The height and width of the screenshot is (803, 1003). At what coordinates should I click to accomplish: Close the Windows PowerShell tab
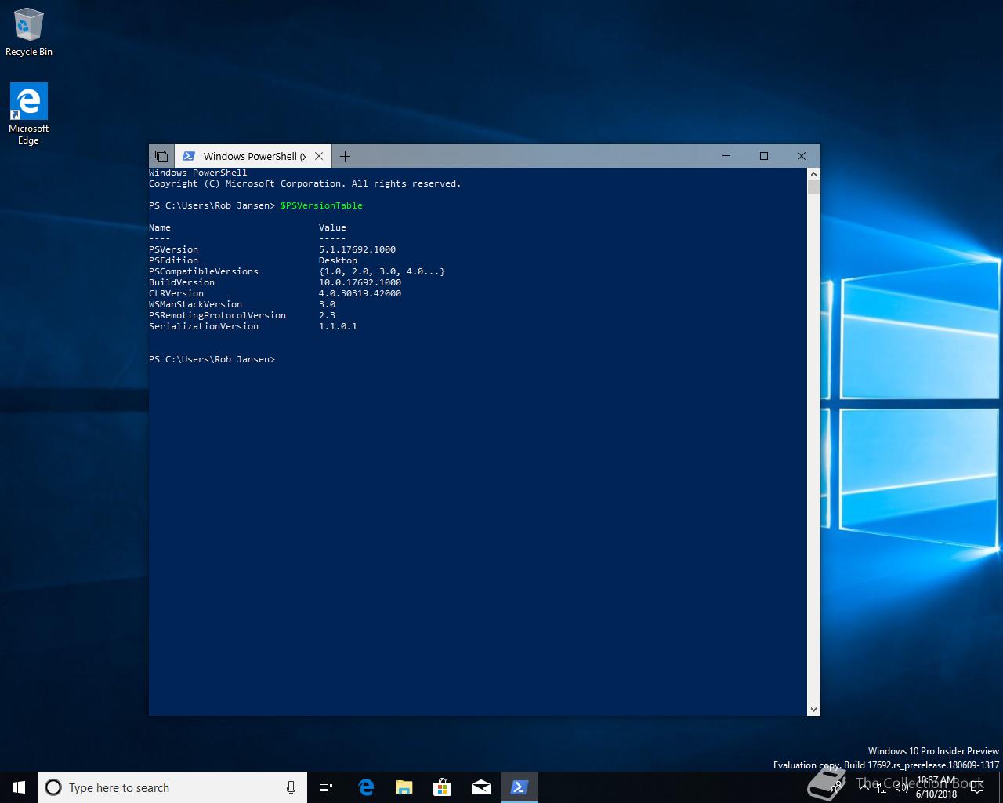click(x=319, y=156)
